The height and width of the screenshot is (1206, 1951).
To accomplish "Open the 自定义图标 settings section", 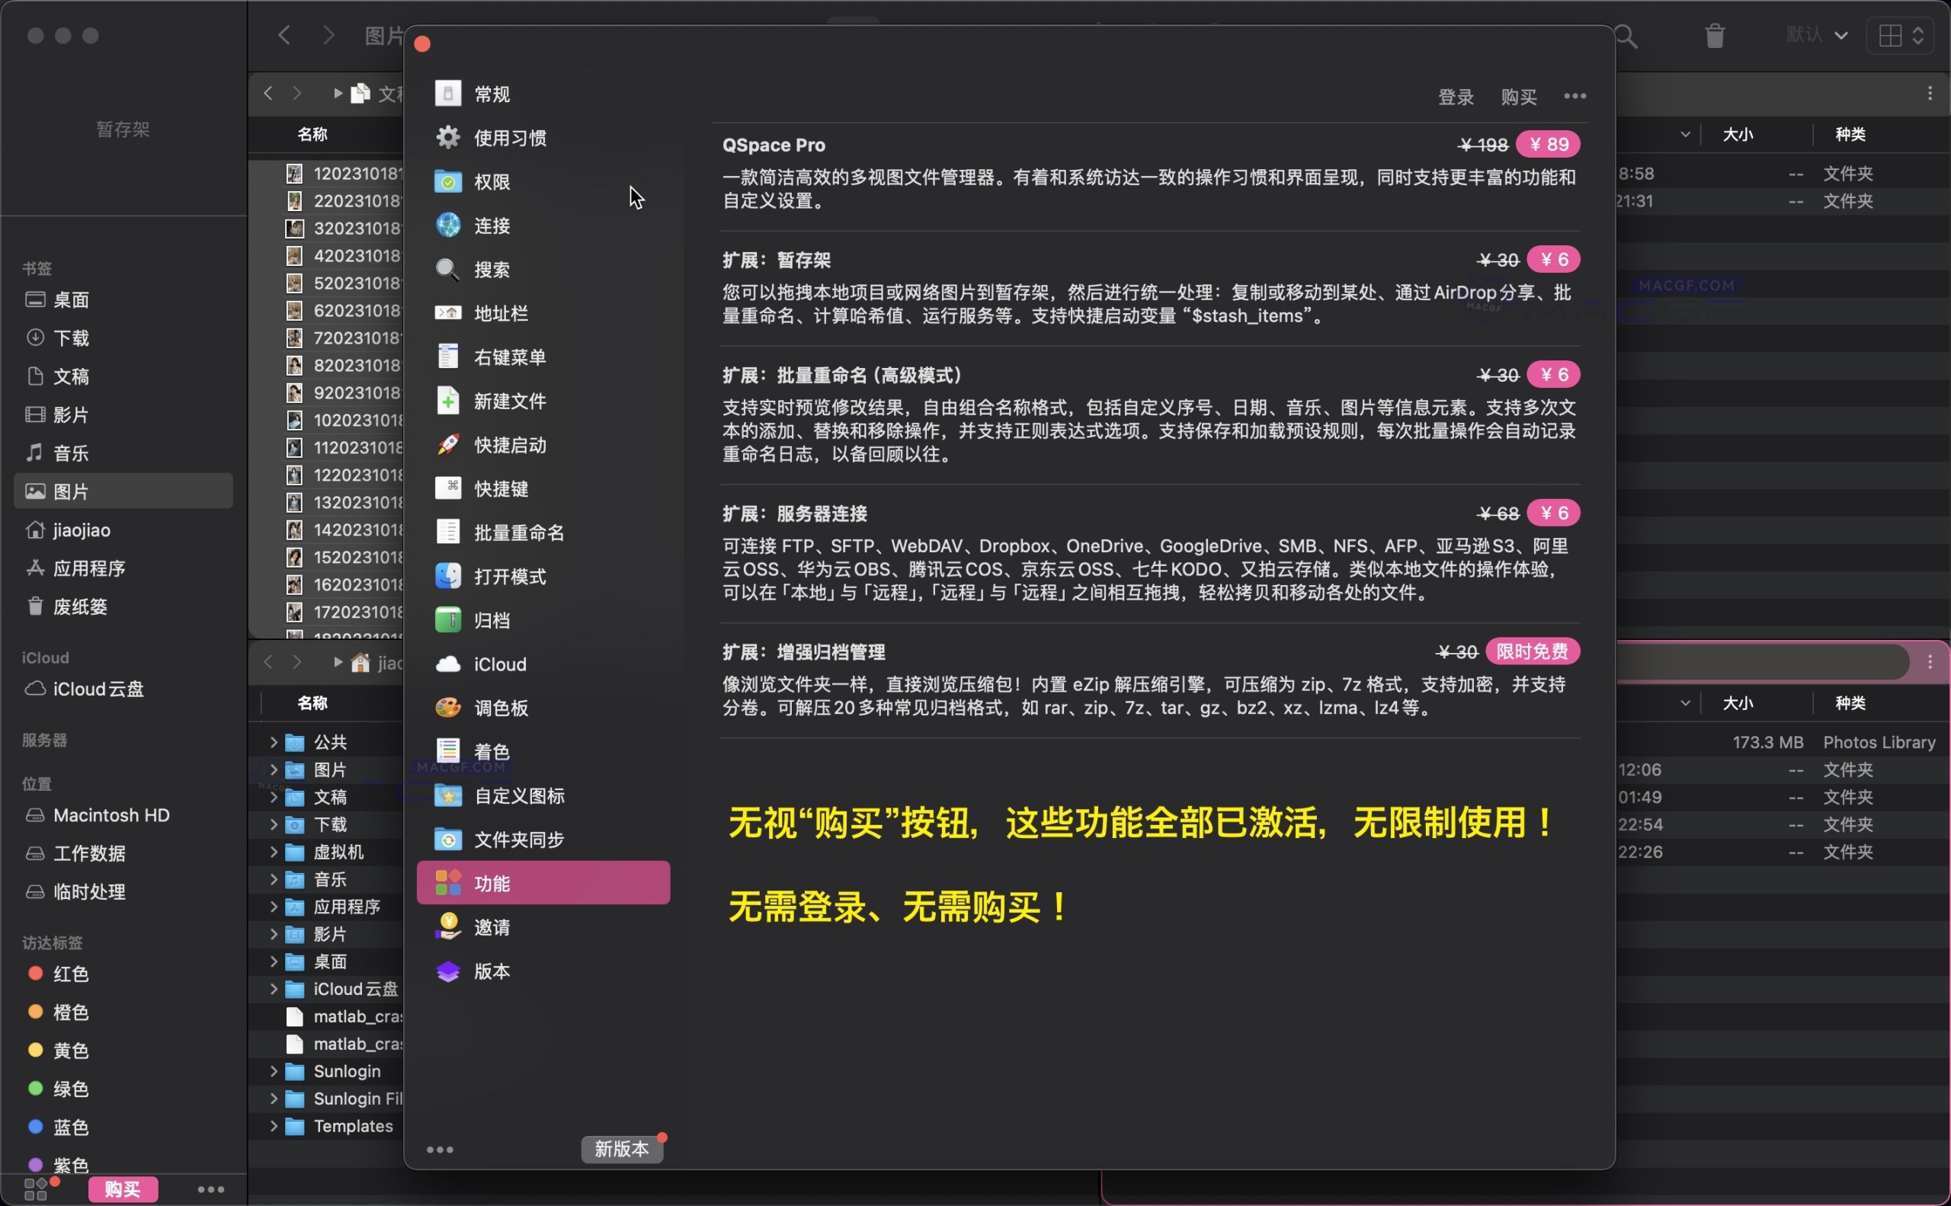I will pos(521,795).
